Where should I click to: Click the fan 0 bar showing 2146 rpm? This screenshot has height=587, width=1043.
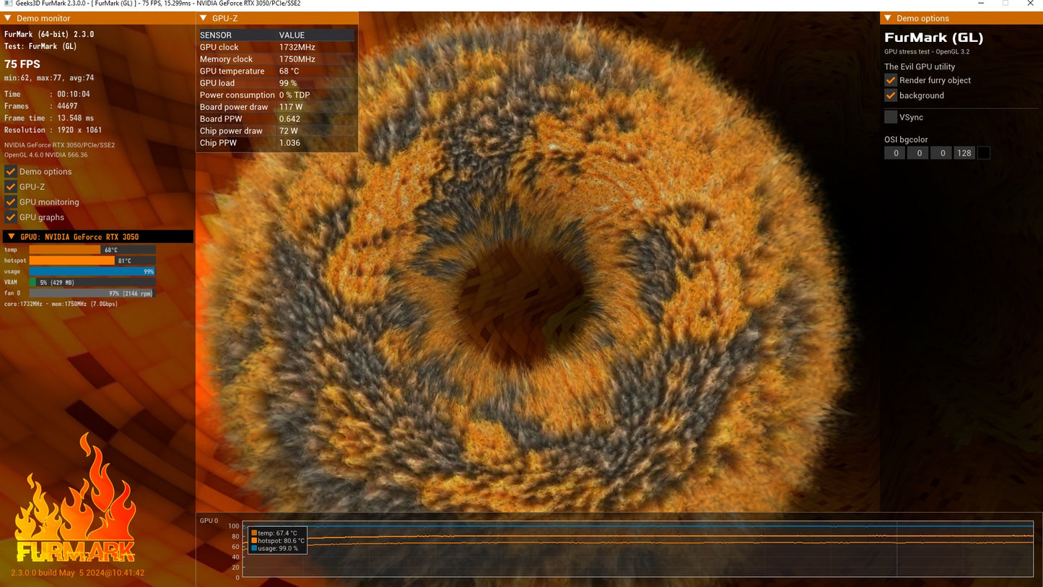click(x=92, y=293)
